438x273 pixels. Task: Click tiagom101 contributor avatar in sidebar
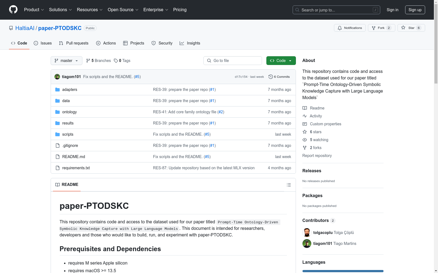click(x=307, y=244)
